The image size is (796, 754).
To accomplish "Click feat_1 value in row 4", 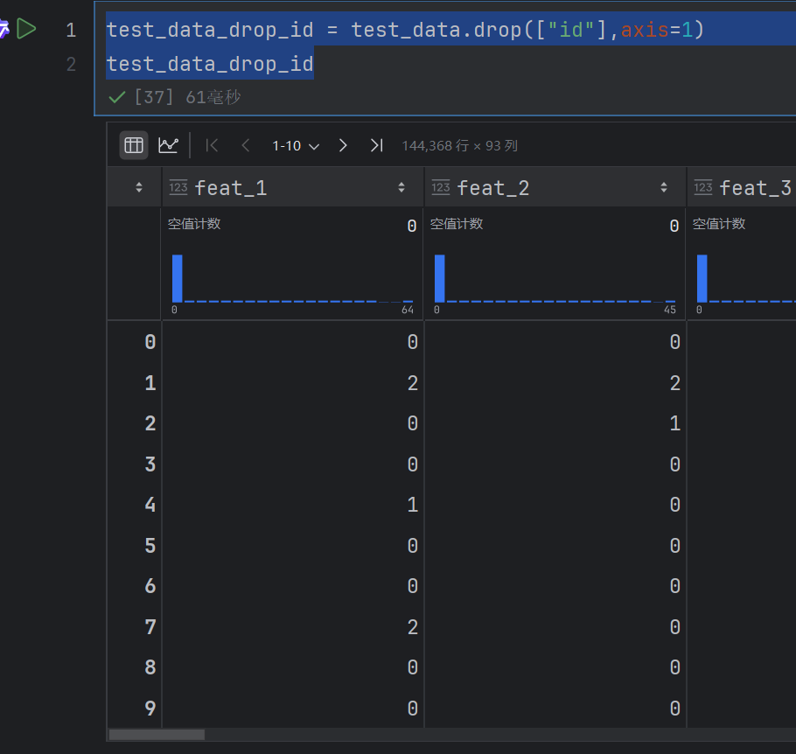I will tap(412, 505).
